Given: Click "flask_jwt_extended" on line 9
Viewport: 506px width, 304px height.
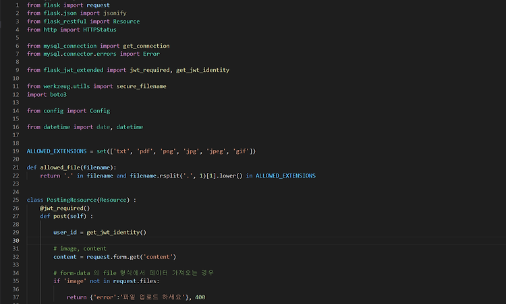Looking at the screenshot, I should 74,70.
